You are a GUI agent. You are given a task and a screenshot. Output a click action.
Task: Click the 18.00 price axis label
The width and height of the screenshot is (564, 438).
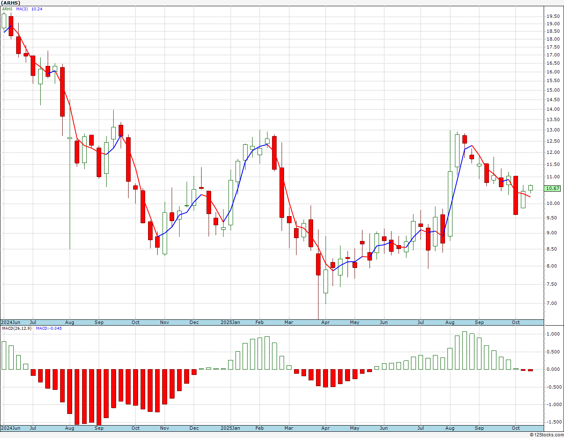553,39
